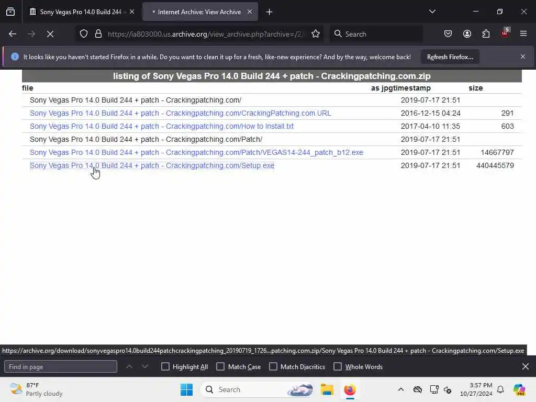Viewport: 536px width, 402px height.
Task: Open VEGAS14-244_patch_b12.exe link
Action: [196, 152]
